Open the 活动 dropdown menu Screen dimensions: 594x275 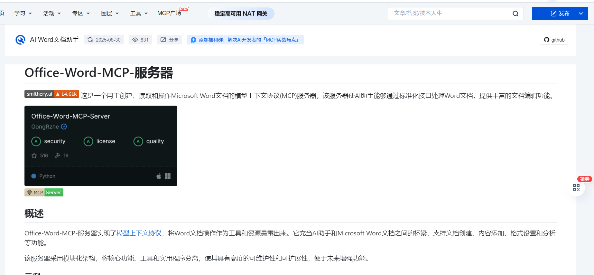(x=52, y=13)
